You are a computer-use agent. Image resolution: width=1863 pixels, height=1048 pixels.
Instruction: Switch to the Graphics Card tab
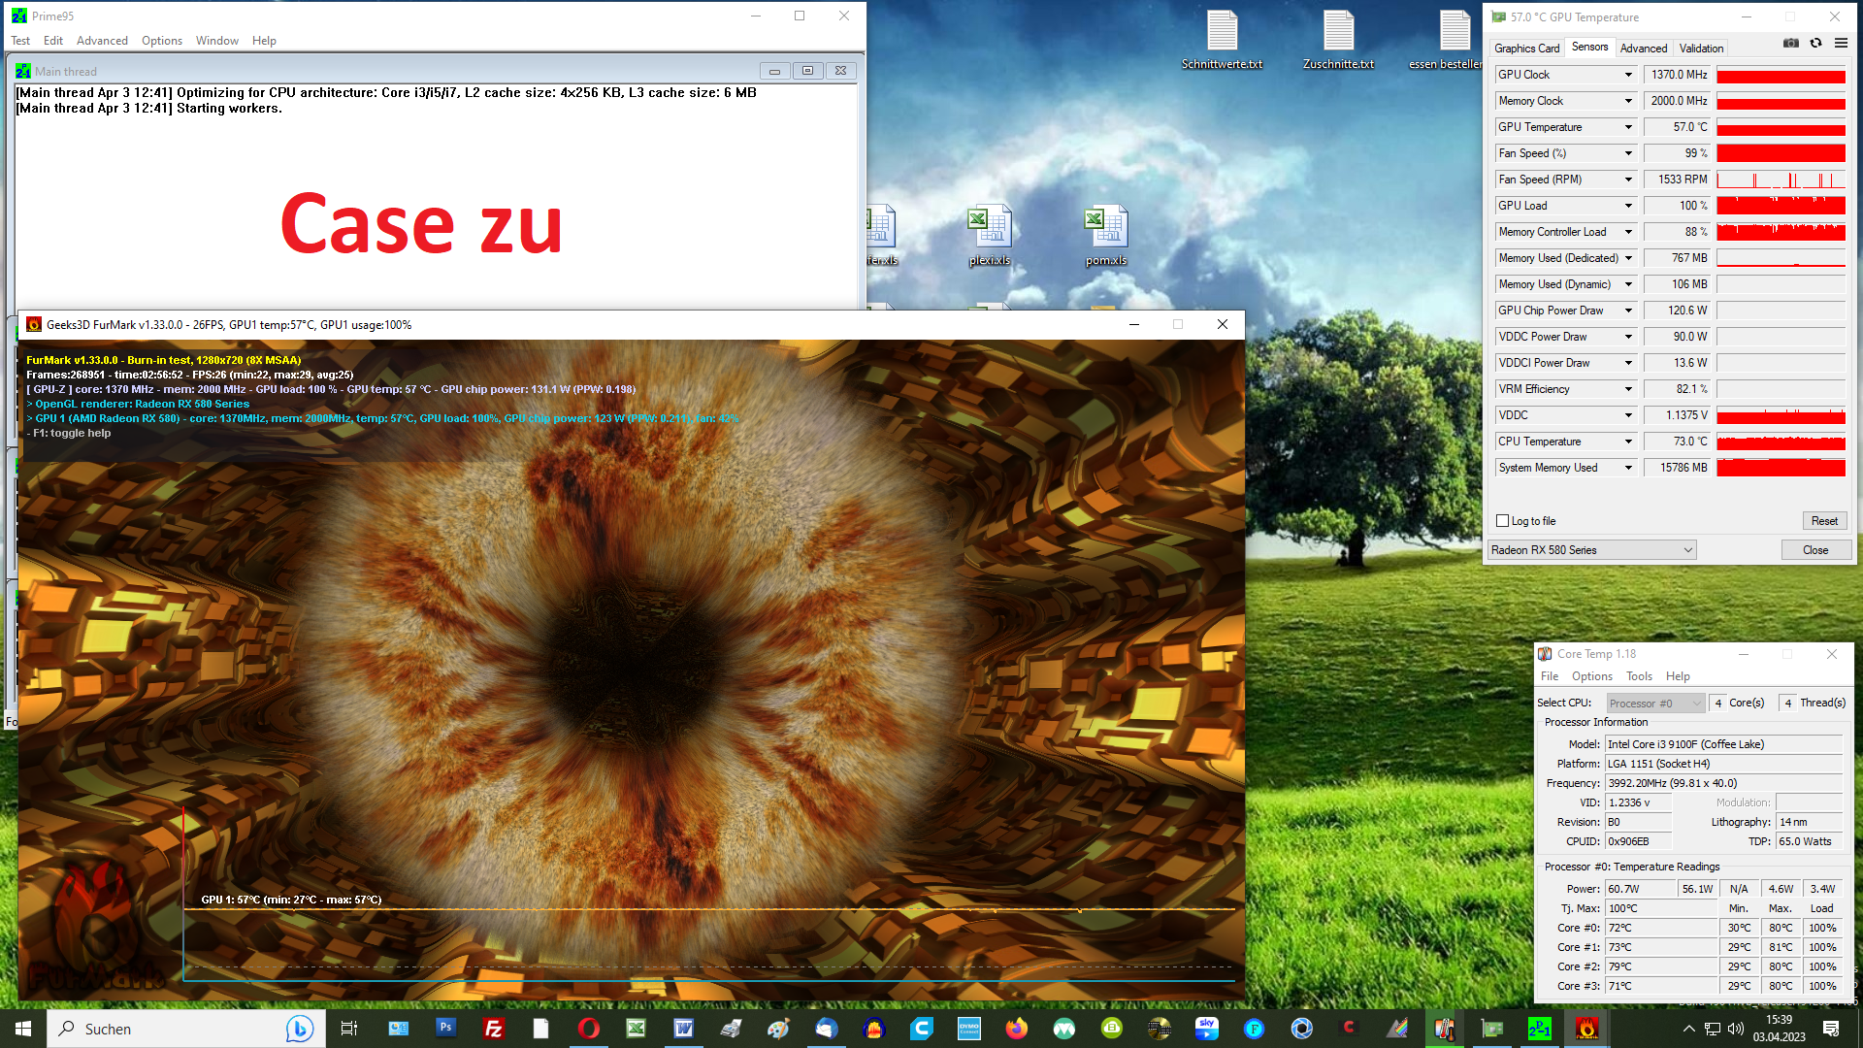[1526, 48]
